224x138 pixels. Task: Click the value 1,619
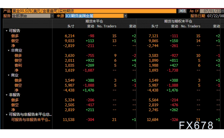click(x=70, y=70)
